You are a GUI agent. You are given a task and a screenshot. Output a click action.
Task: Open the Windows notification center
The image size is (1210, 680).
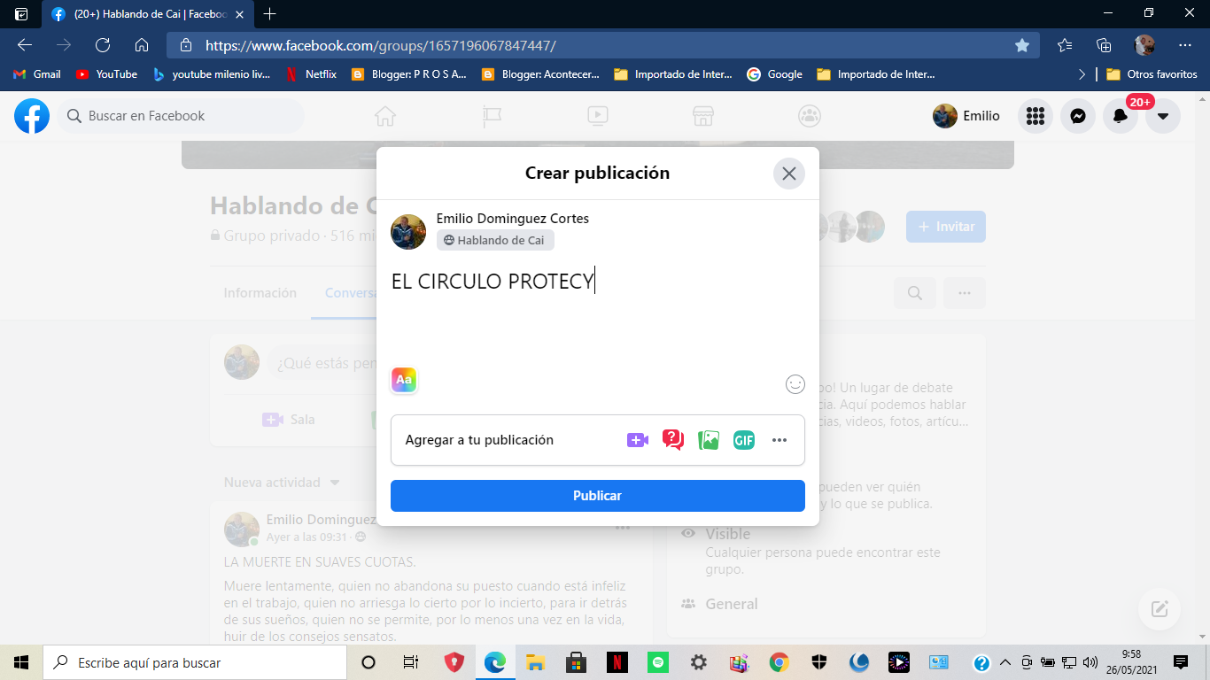[1181, 662]
